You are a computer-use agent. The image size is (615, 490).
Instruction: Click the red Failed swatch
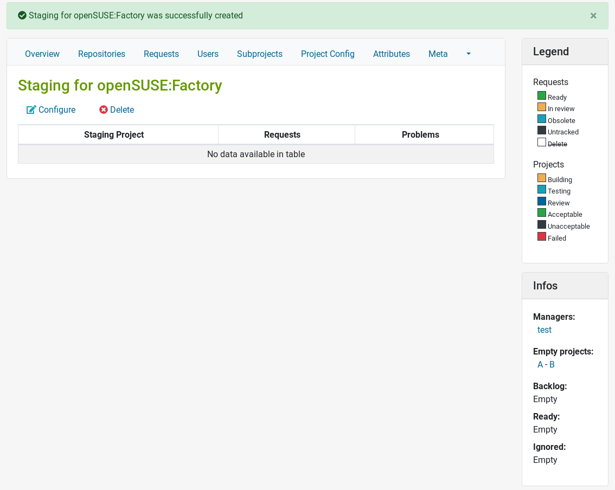[542, 236]
